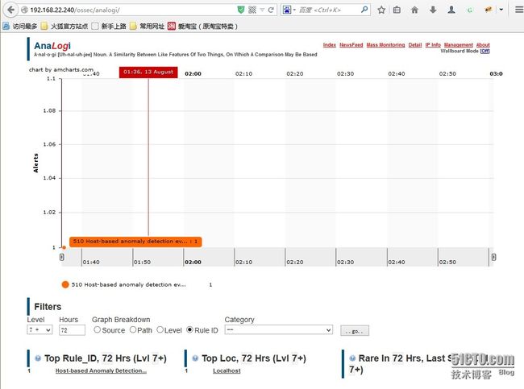
Task: Toggle Wallboard Mode Off link
Action: pyautogui.click(x=484, y=51)
